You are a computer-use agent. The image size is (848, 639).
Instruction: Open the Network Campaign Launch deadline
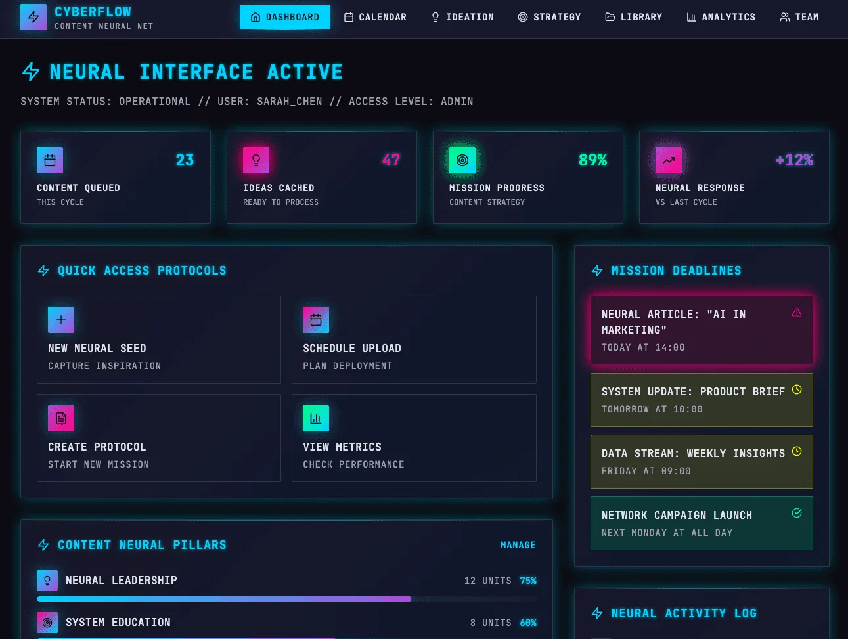(x=702, y=523)
